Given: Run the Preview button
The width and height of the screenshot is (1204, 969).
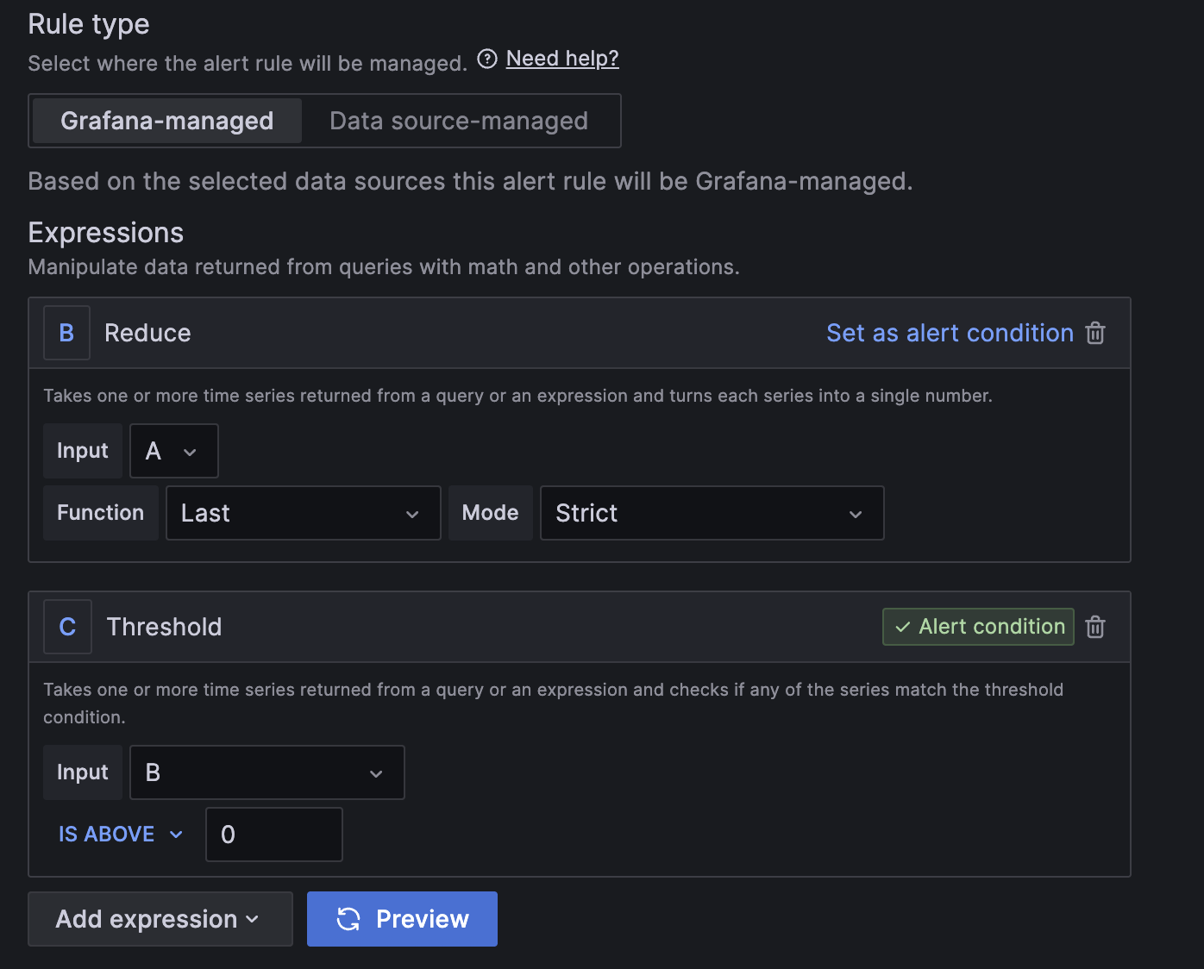Looking at the screenshot, I should [402, 919].
